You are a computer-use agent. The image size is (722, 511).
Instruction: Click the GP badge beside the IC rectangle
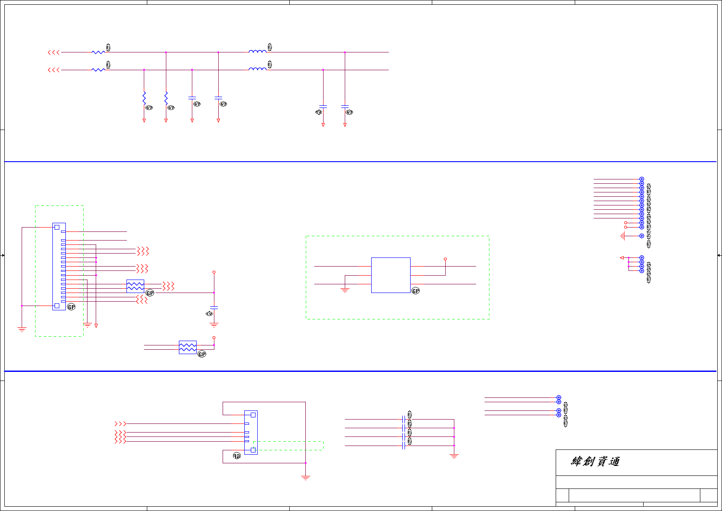pos(416,291)
